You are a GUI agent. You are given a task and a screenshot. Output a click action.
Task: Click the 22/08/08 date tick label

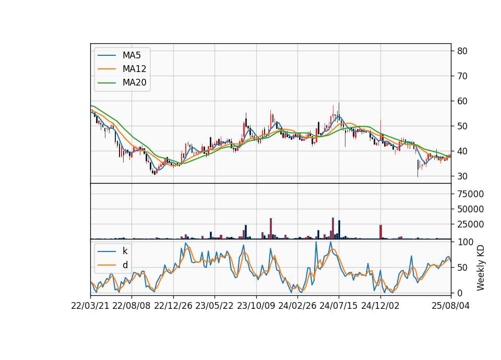(132, 306)
